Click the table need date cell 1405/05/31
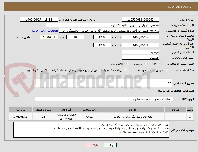This screenshot has height=152, width=198. pyautogui.click(x=20, y=117)
